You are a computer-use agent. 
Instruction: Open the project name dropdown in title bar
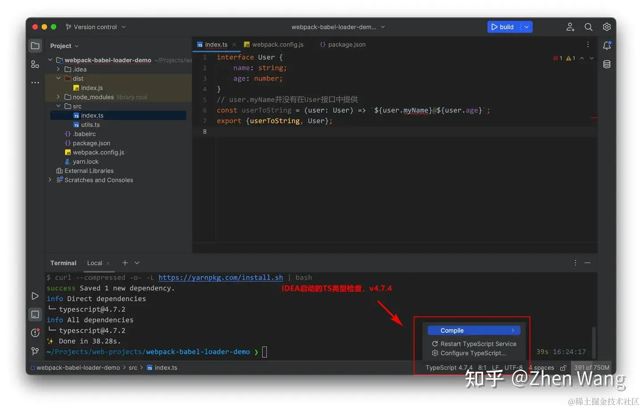coord(338,27)
